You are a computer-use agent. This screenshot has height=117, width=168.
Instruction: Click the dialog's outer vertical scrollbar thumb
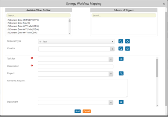click(x=166, y=59)
